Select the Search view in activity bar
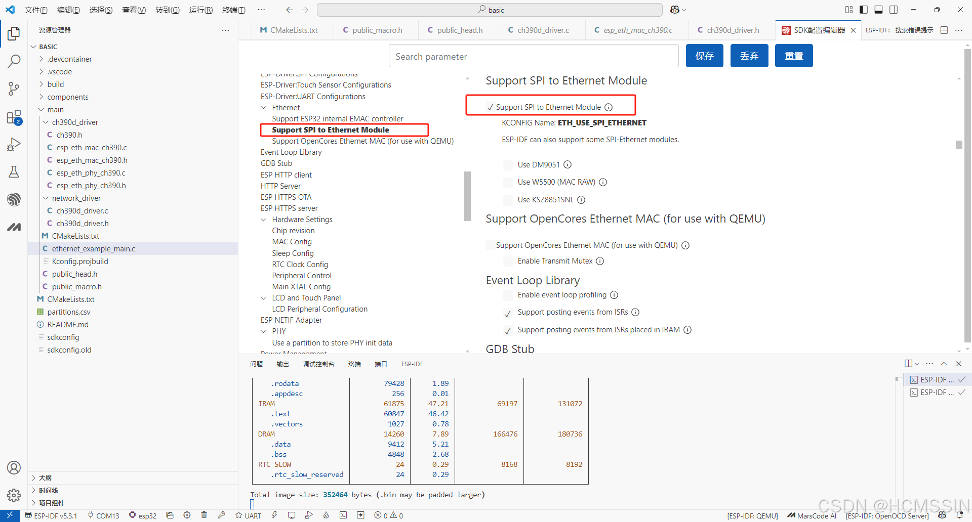Viewport: 972px width, 522px height. click(x=14, y=61)
